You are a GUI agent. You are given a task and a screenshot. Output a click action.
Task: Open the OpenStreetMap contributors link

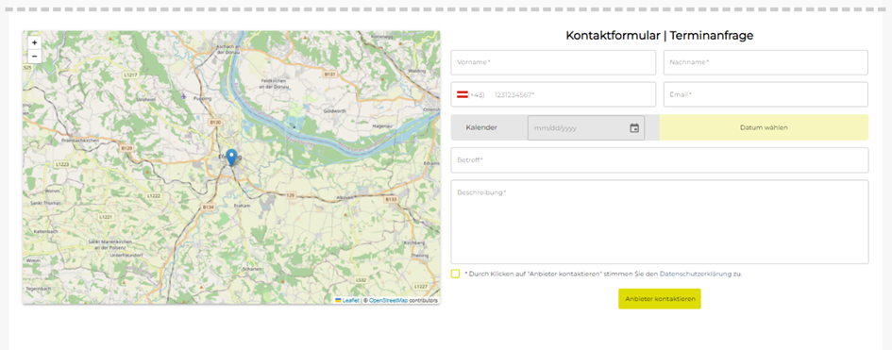(388, 300)
